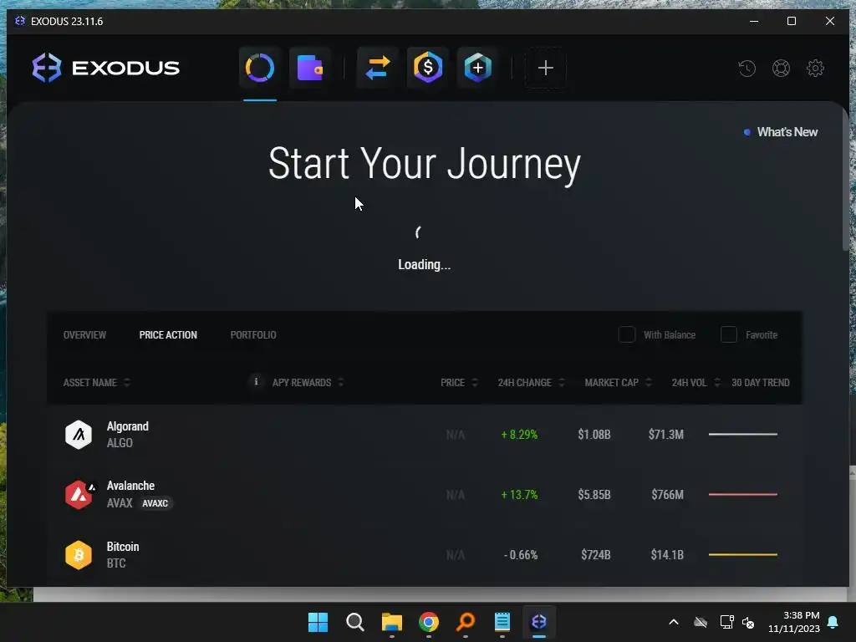Switch to the Price Action tab
Screen dimensions: 856x642
coord(168,334)
